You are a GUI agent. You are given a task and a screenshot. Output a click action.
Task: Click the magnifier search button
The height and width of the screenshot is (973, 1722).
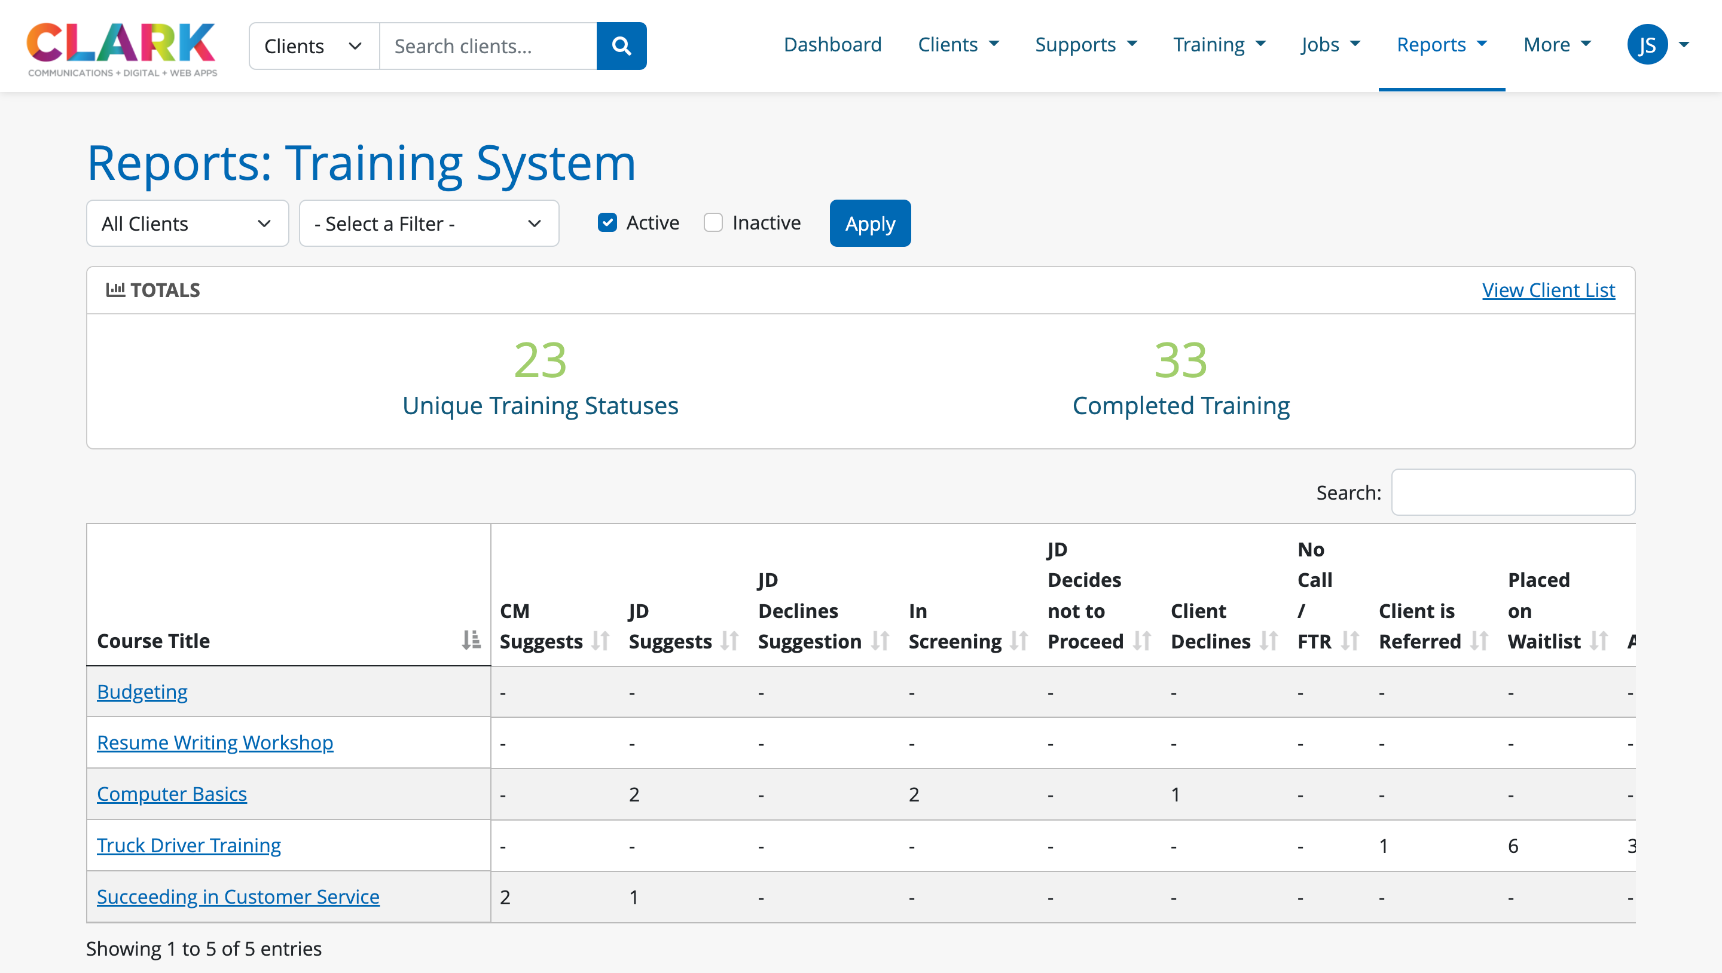coord(621,45)
